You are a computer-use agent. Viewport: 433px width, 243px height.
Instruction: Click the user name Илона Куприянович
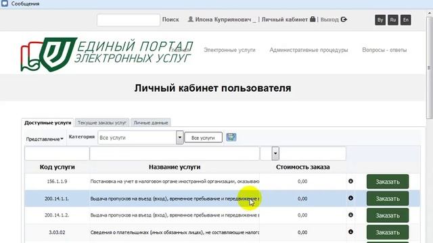223,20
